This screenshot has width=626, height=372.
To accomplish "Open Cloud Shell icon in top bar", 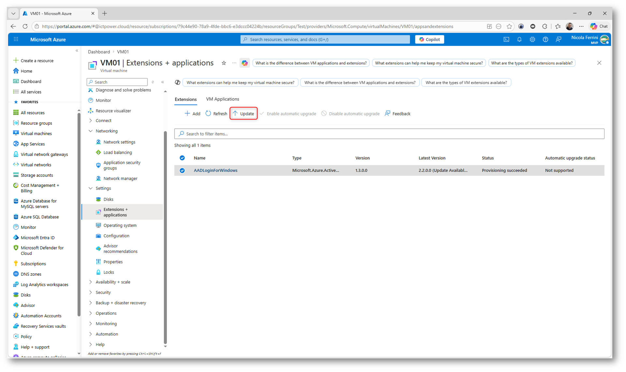I will click(506, 39).
